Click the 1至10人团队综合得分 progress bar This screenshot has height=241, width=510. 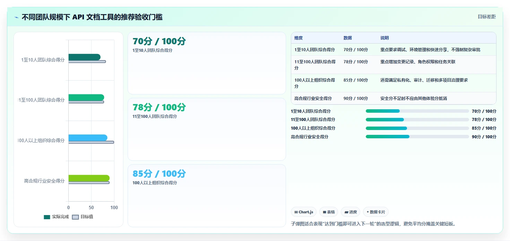[x=417, y=111]
